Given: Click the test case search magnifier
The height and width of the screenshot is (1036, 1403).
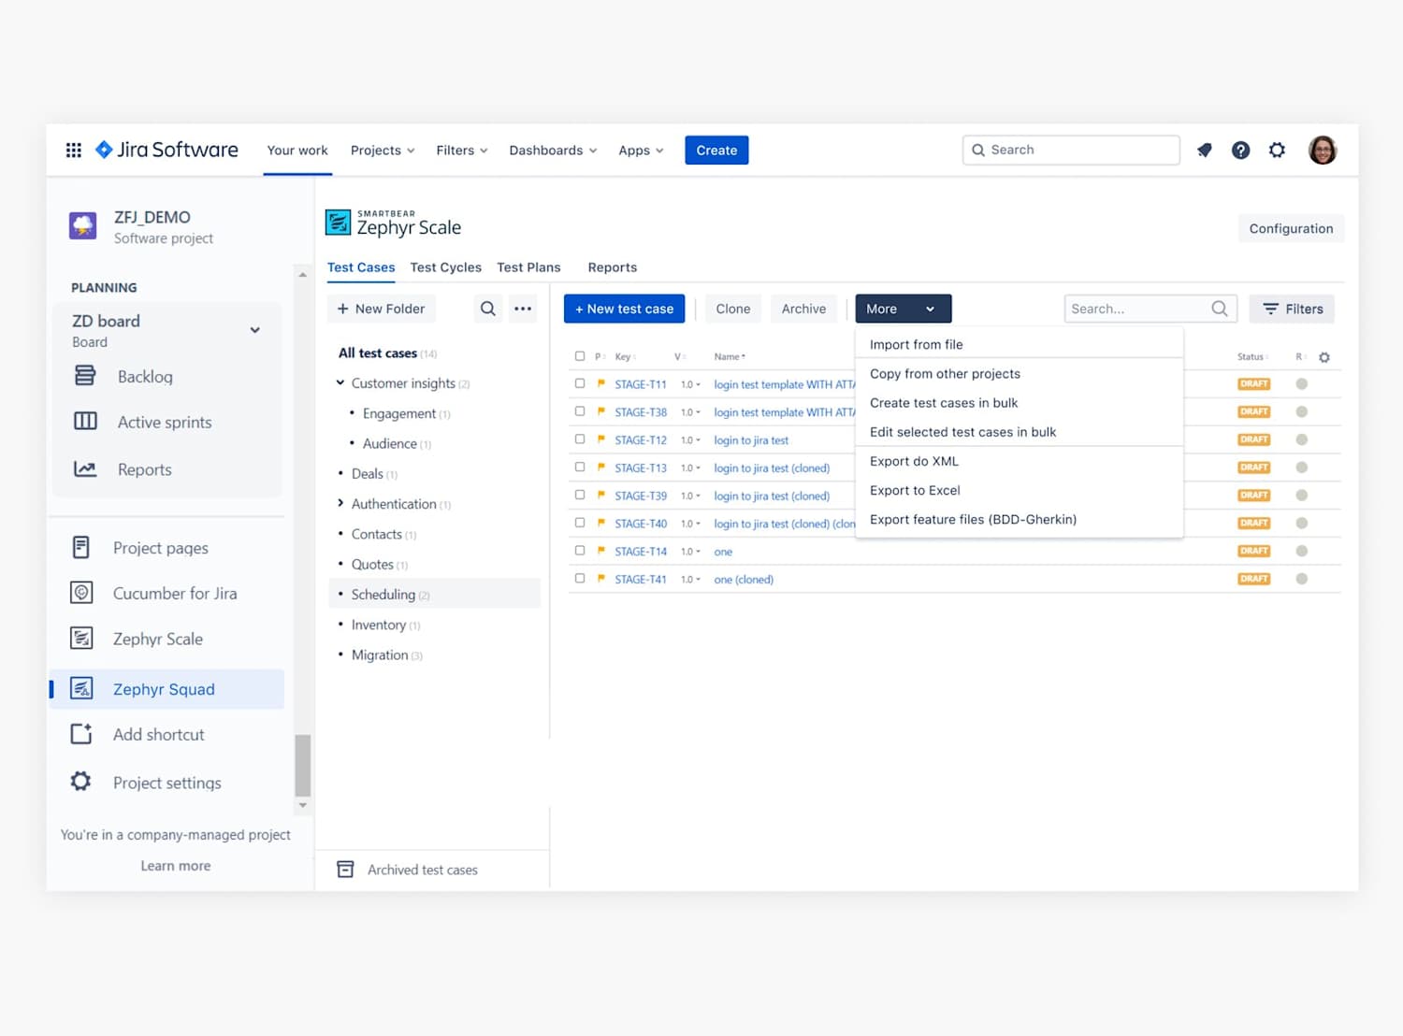Looking at the screenshot, I should coord(1220,309).
